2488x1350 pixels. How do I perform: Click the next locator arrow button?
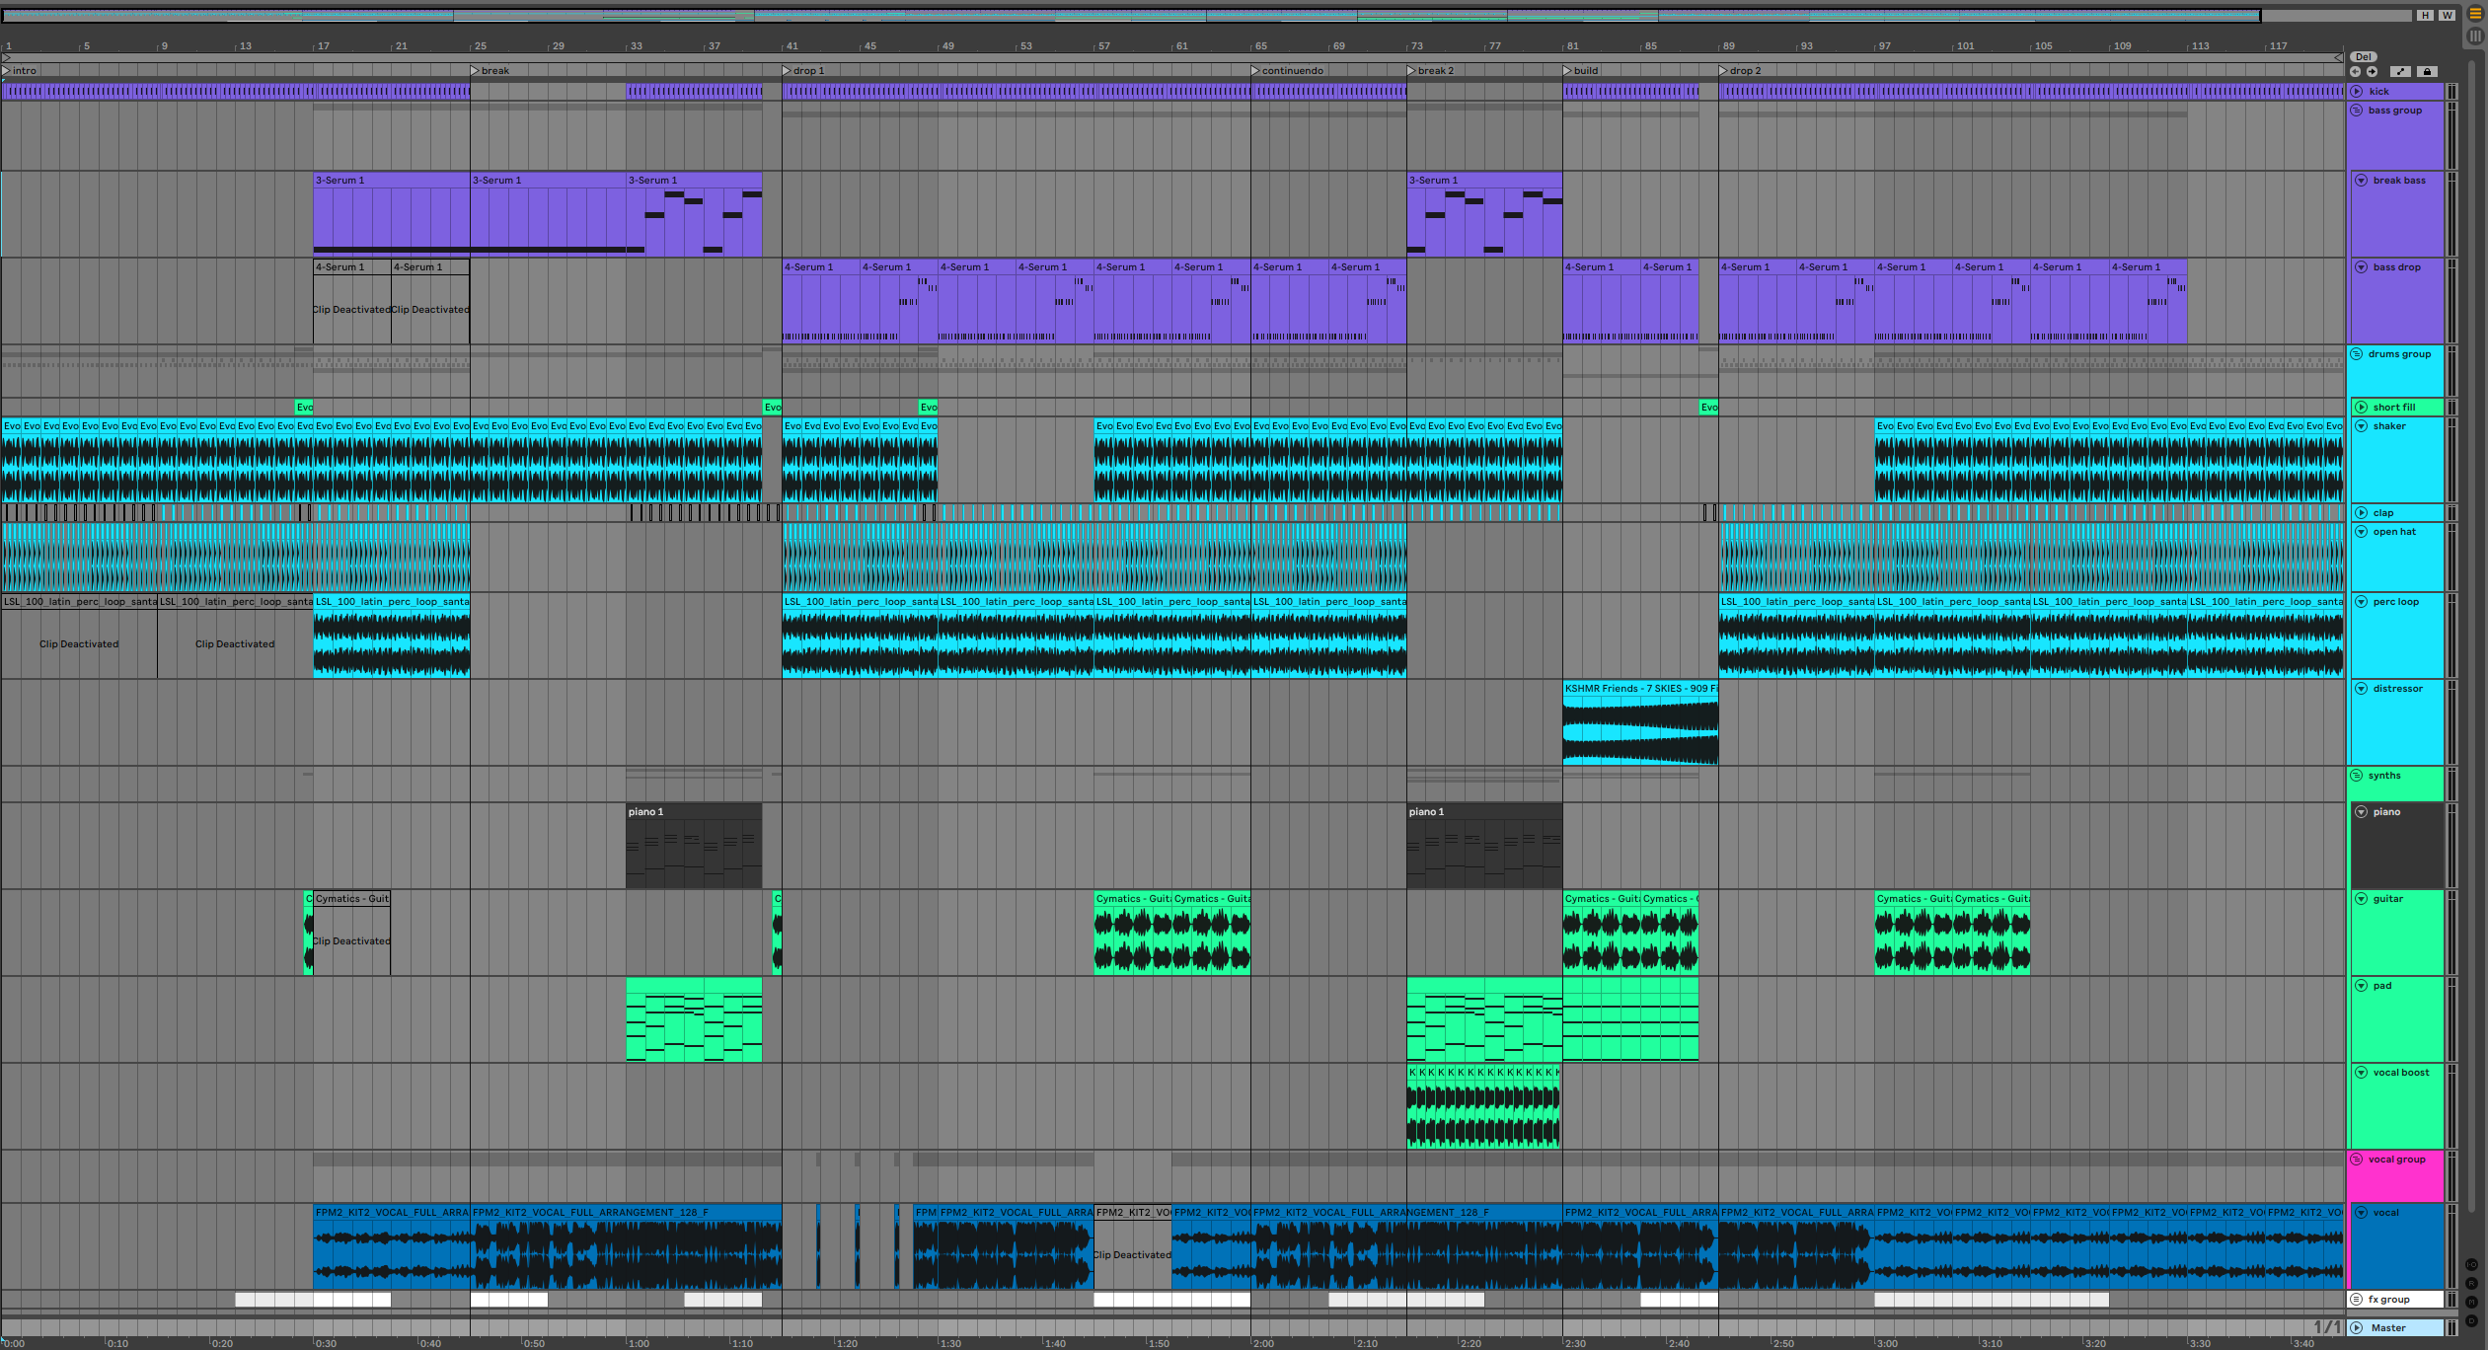[2372, 71]
